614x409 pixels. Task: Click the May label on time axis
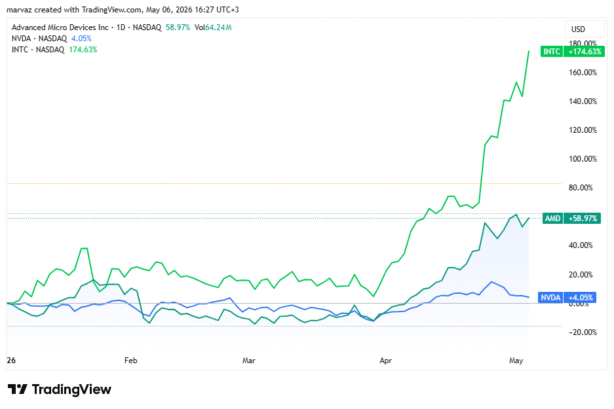click(x=516, y=361)
